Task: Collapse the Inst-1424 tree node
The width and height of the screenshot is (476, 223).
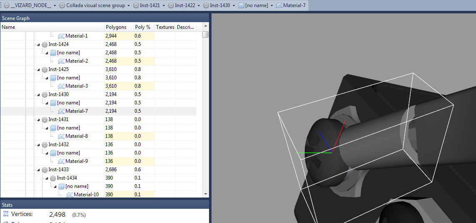Action: 38,44
